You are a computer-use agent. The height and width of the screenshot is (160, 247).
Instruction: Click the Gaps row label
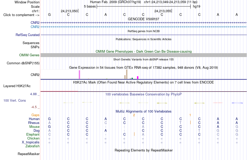pyautogui.click(x=35, y=115)
